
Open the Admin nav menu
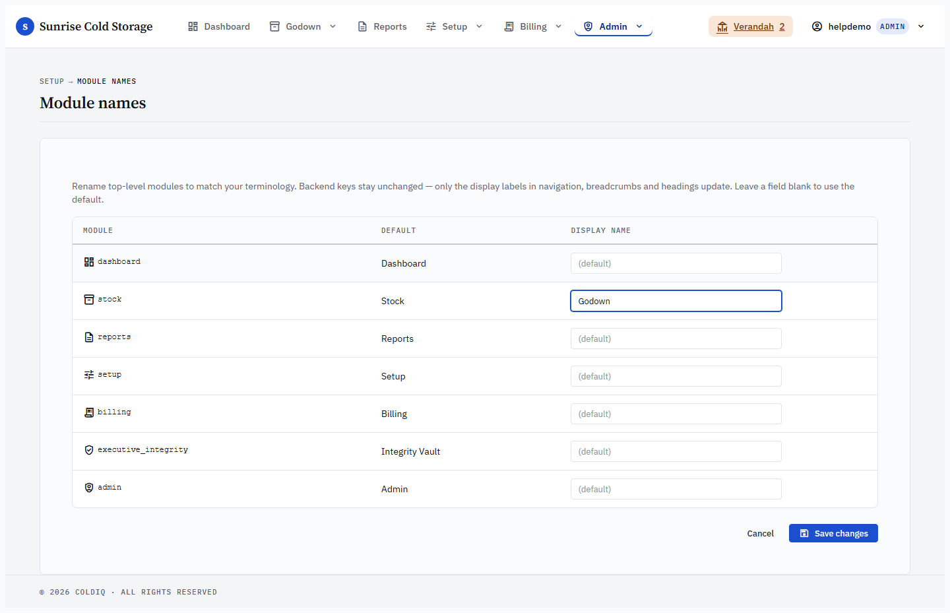pos(614,26)
